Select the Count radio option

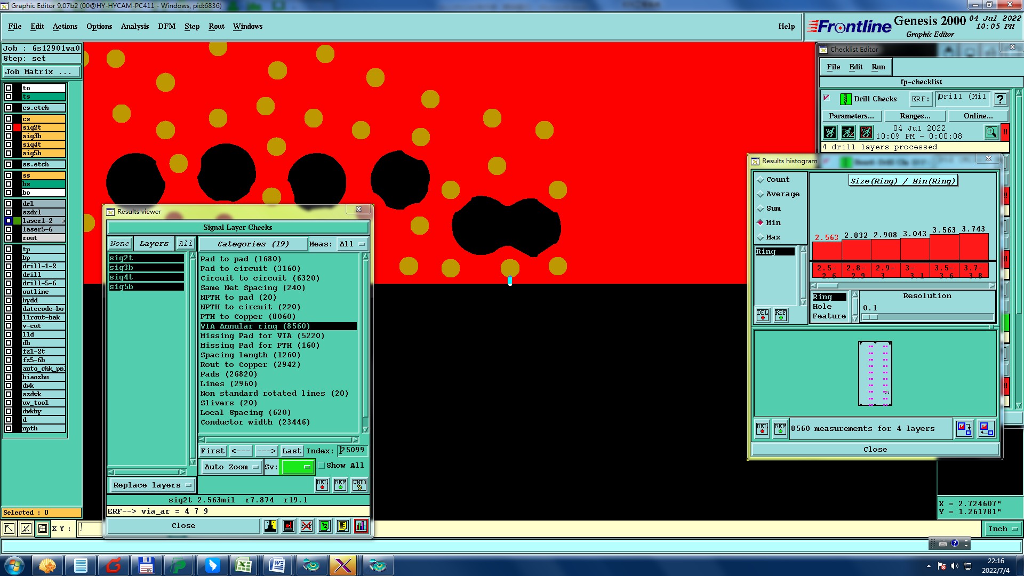point(761,180)
